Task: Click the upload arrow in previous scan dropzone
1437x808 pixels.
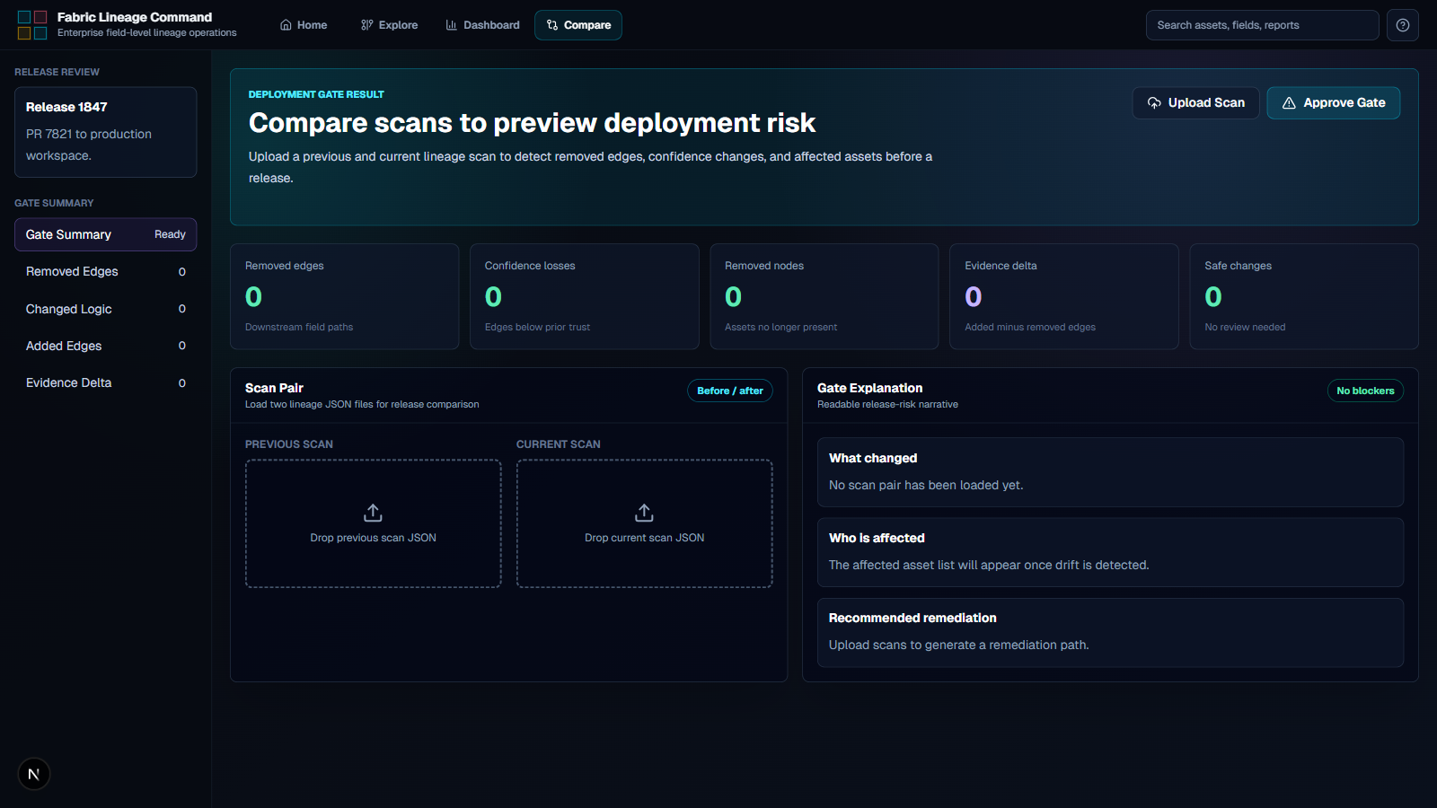Action: (x=373, y=513)
